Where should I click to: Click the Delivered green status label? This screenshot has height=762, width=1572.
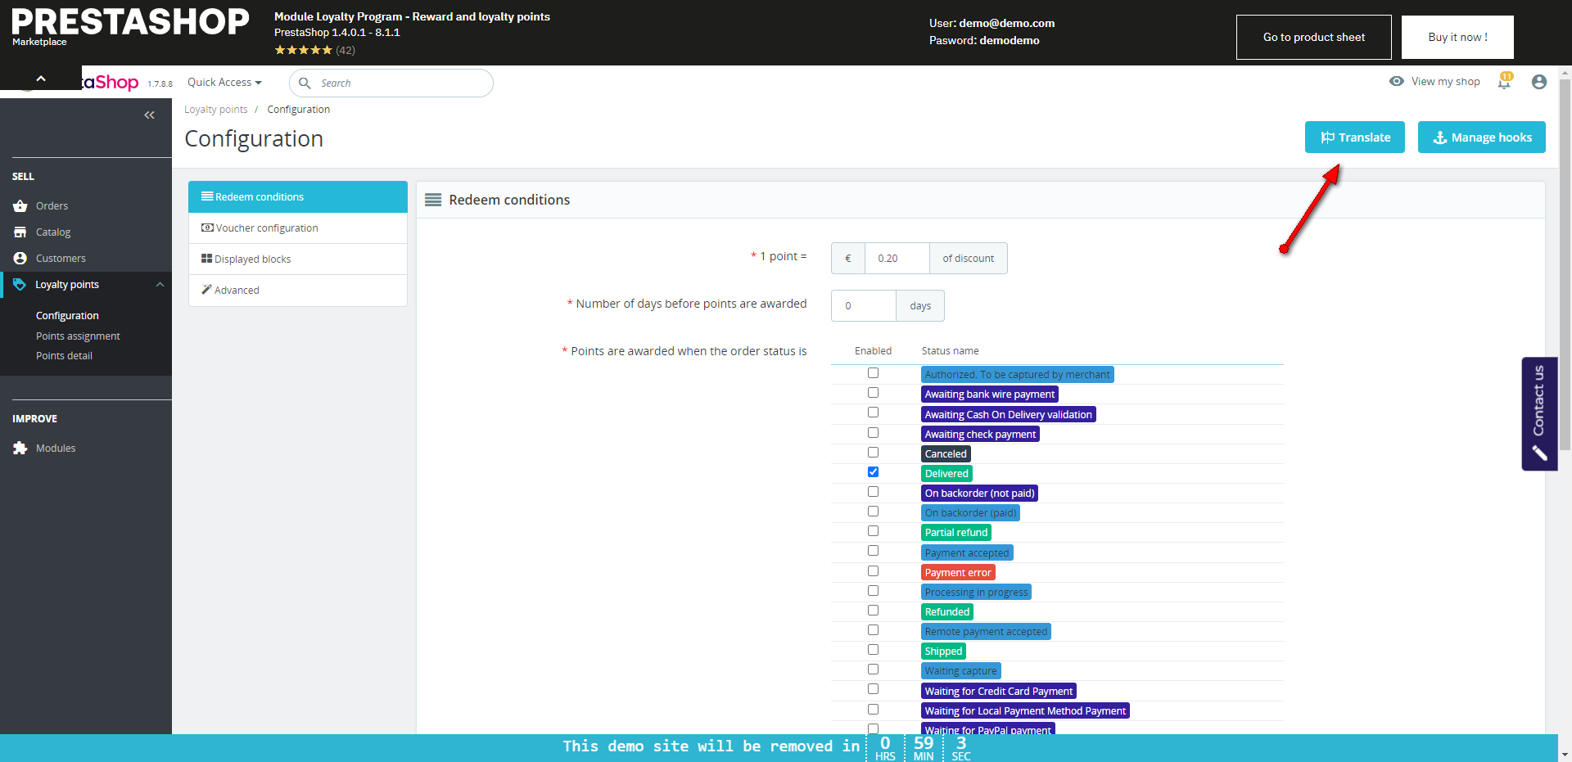point(946,473)
